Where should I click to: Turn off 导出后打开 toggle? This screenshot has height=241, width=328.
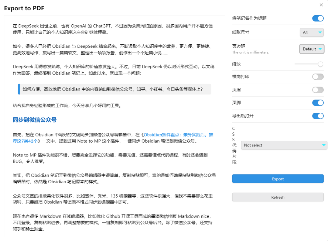[x=318, y=116]
